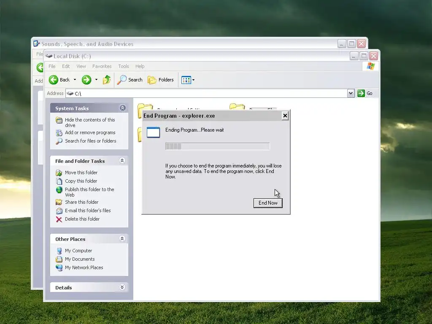The height and width of the screenshot is (324, 432).
Task: Click Delete this folder link
Action: point(82,219)
